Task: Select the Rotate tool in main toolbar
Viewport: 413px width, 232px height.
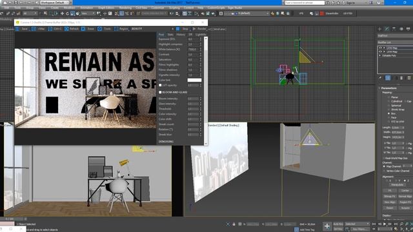Action: 67,14
